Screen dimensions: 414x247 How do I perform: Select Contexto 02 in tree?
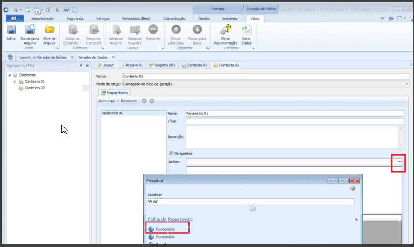click(x=35, y=88)
